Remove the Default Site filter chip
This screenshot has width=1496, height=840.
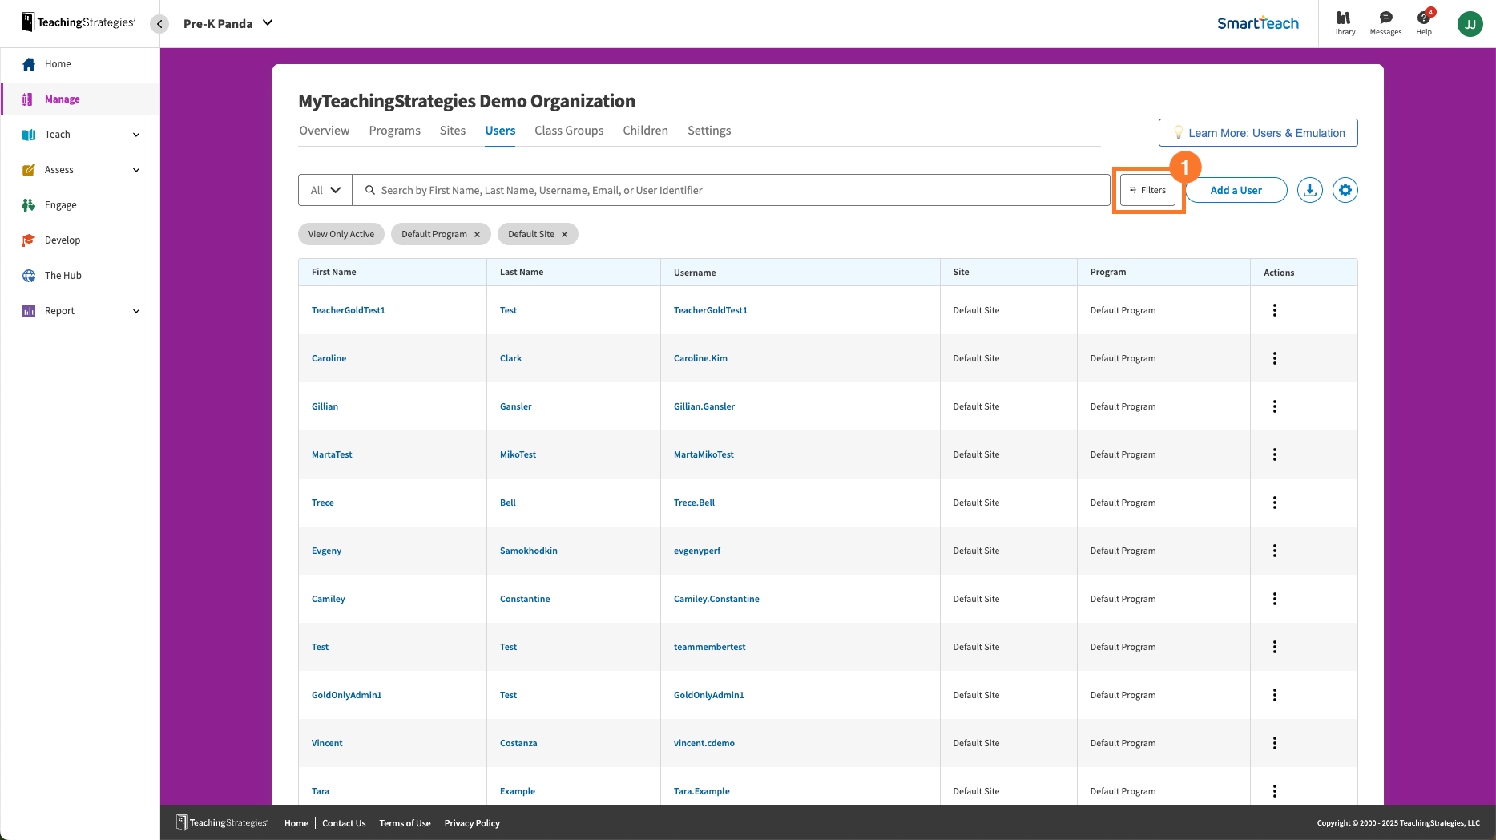[x=565, y=234]
